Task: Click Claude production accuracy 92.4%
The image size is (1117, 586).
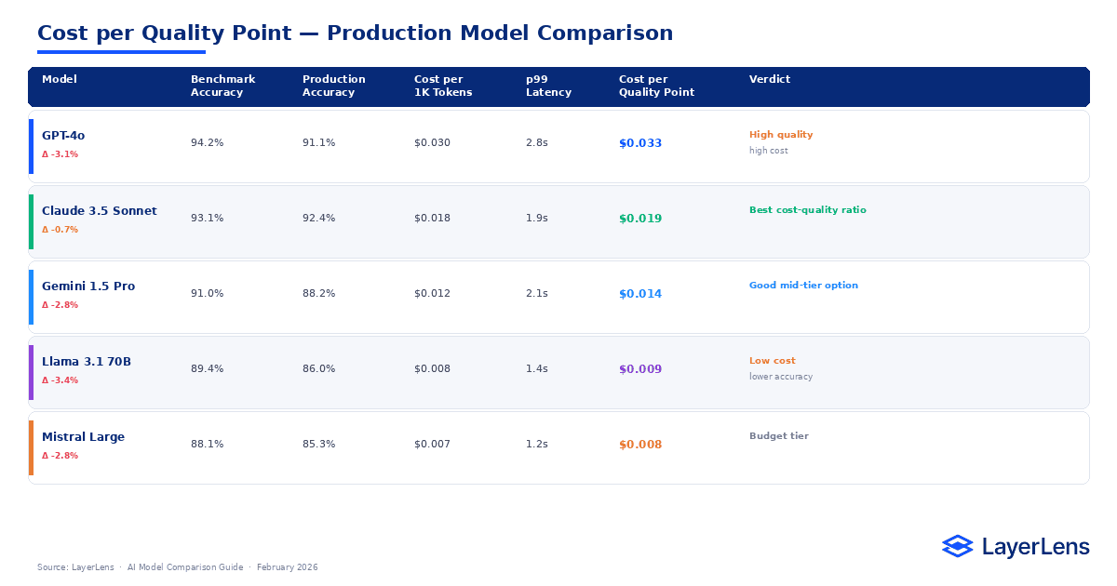Action: click(319, 219)
